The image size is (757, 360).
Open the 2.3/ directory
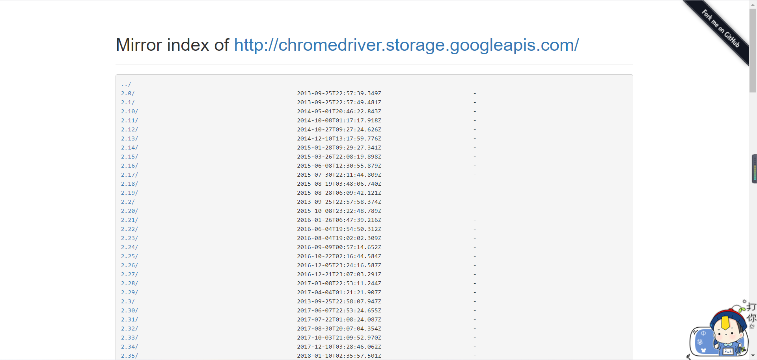click(x=128, y=302)
